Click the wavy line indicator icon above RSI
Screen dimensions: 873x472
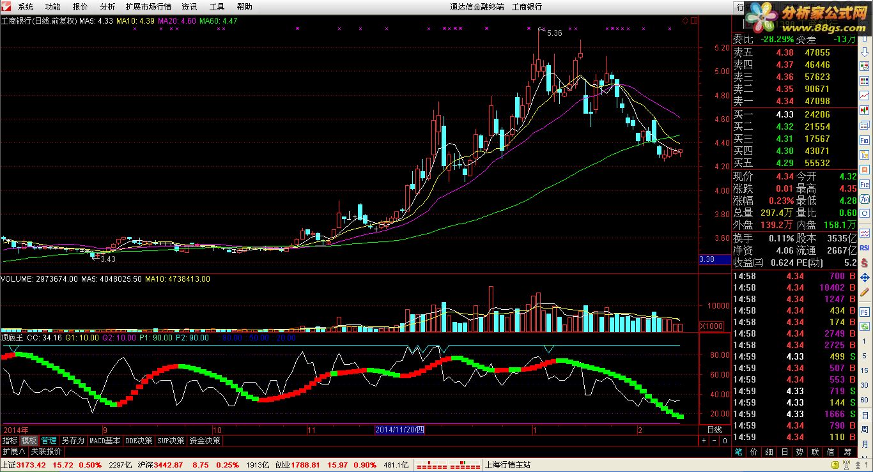click(x=864, y=234)
